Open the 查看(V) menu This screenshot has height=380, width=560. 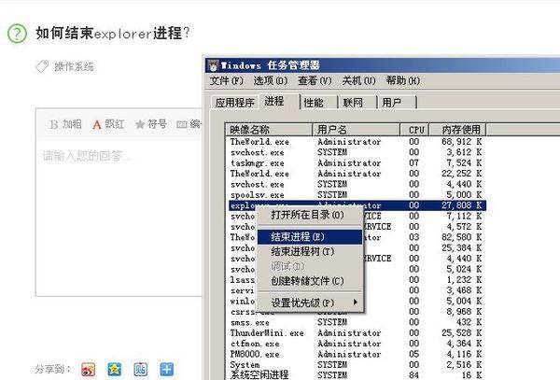click(x=314, y=80)
